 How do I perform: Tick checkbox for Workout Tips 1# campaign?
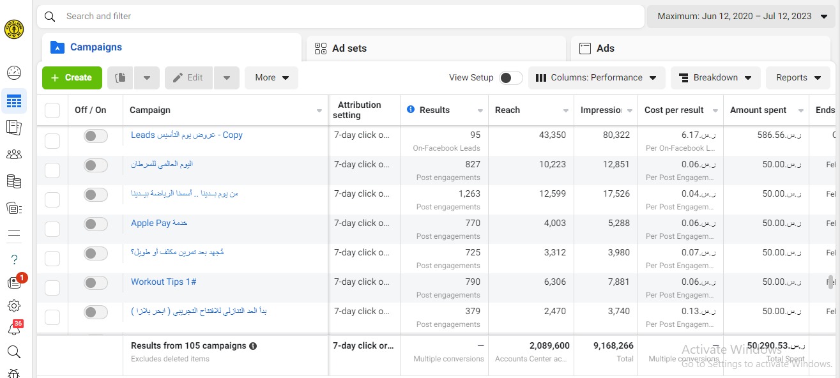pyautogui.click(x=52, y=288)
